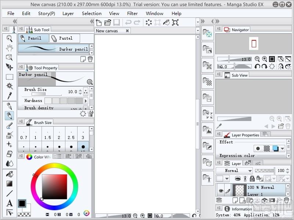Select the Pencil tool in toolbox

[10, 115]
